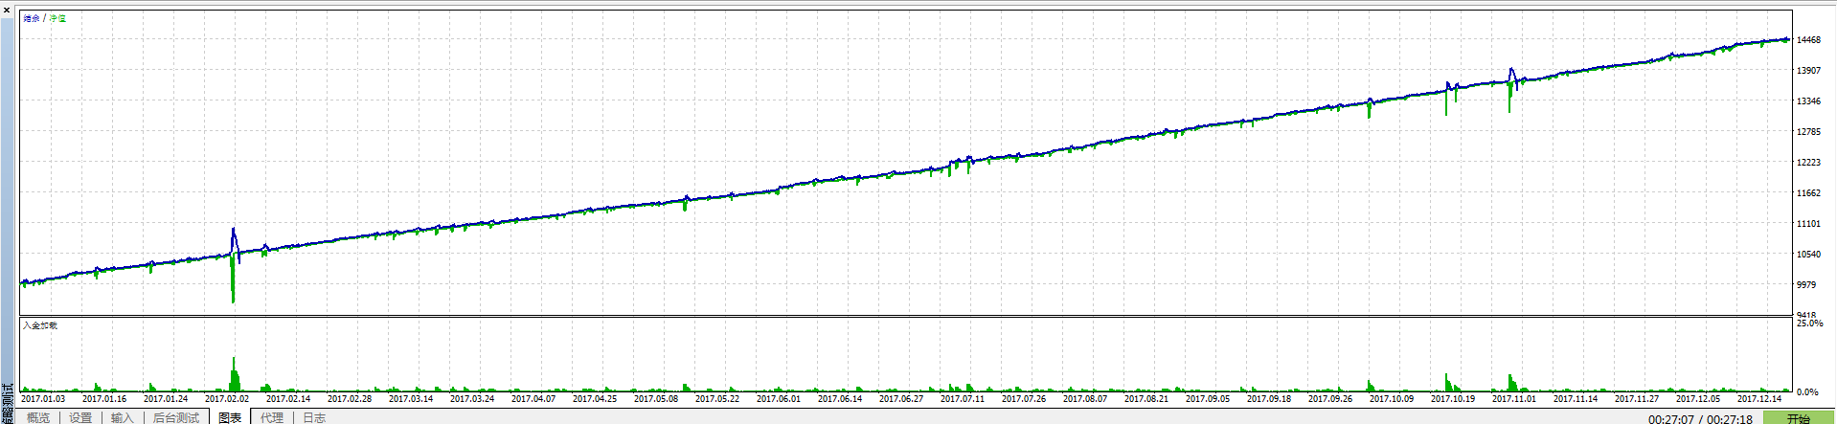Select the 输入 tab
The height and width of the screenshot is (424, 1837).
click(x=122, y=417)
